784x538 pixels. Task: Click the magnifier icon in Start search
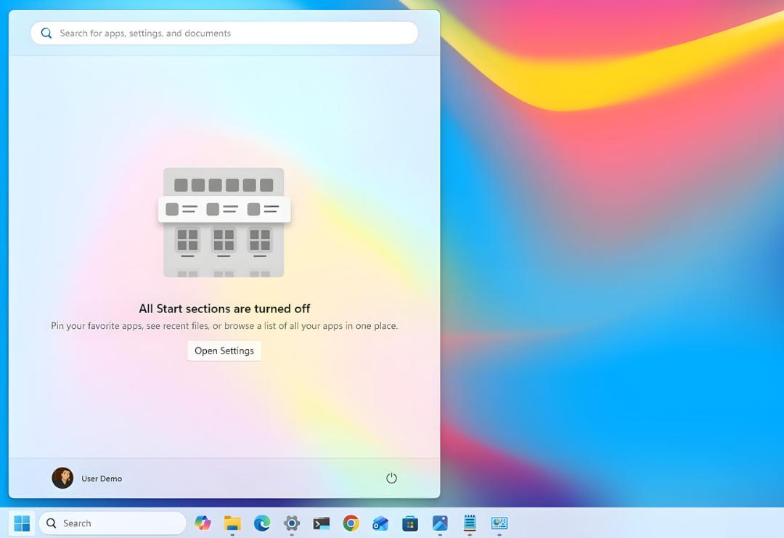coord(46,33)
